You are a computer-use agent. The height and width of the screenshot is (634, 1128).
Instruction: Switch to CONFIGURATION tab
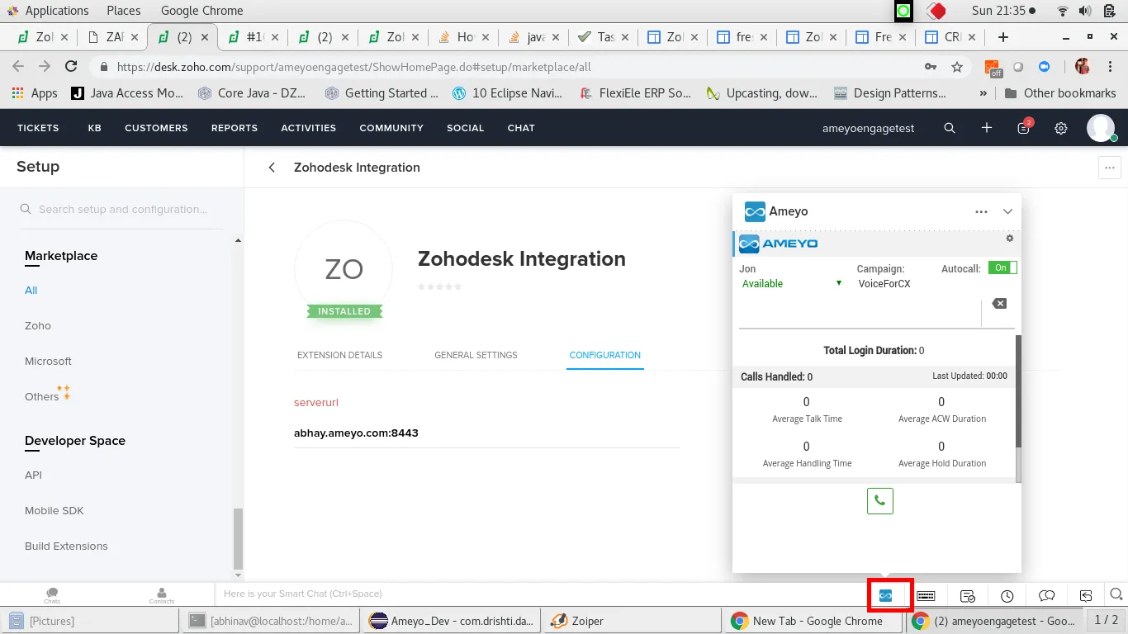(x=604, y=355)
